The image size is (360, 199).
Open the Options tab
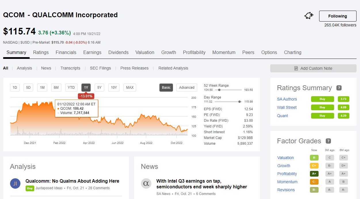[269, 52]
